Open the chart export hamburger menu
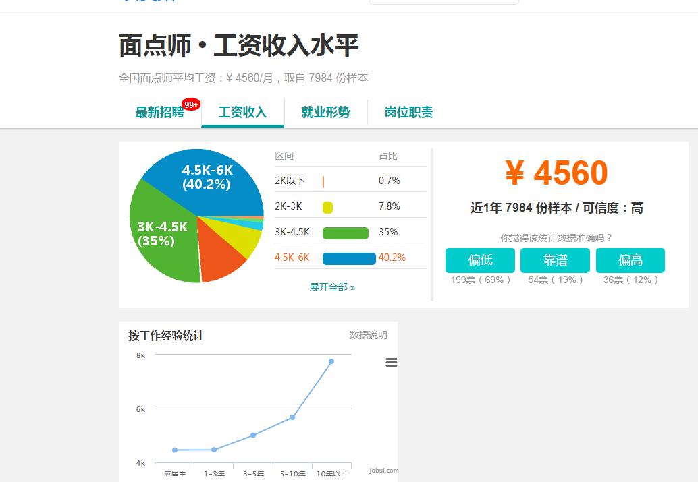The image size is (698, 482). tap(392, 362)
